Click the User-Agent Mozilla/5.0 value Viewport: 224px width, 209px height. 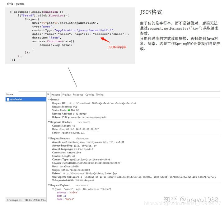pos(142,177)
